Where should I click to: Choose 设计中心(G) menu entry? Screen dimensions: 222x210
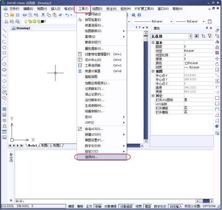pyautogui.click(x=102, y=60)
